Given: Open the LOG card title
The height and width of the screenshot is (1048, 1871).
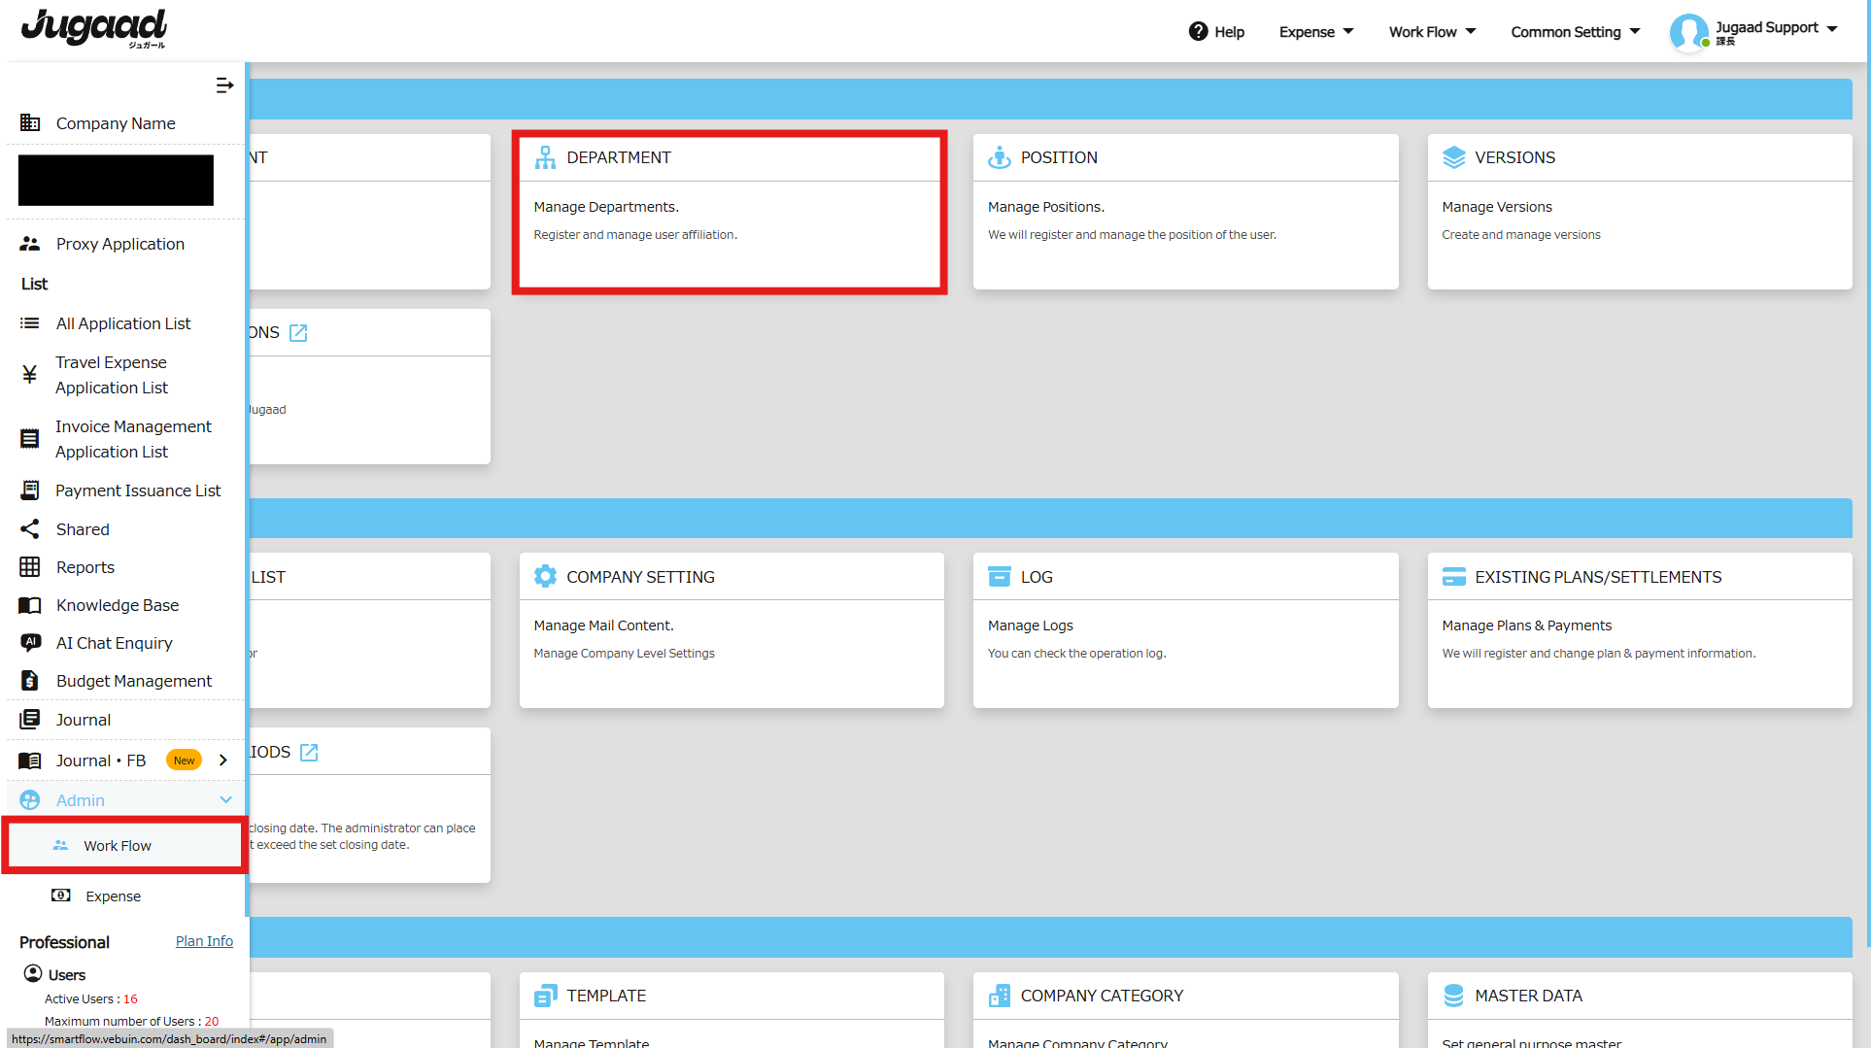Looking at the screenshot, I should (1037, 577).
